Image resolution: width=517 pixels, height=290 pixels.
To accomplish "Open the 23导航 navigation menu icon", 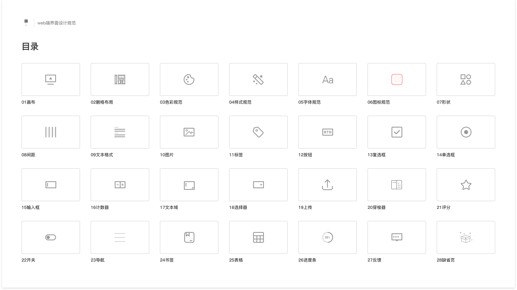I will [x=120, y=237].
